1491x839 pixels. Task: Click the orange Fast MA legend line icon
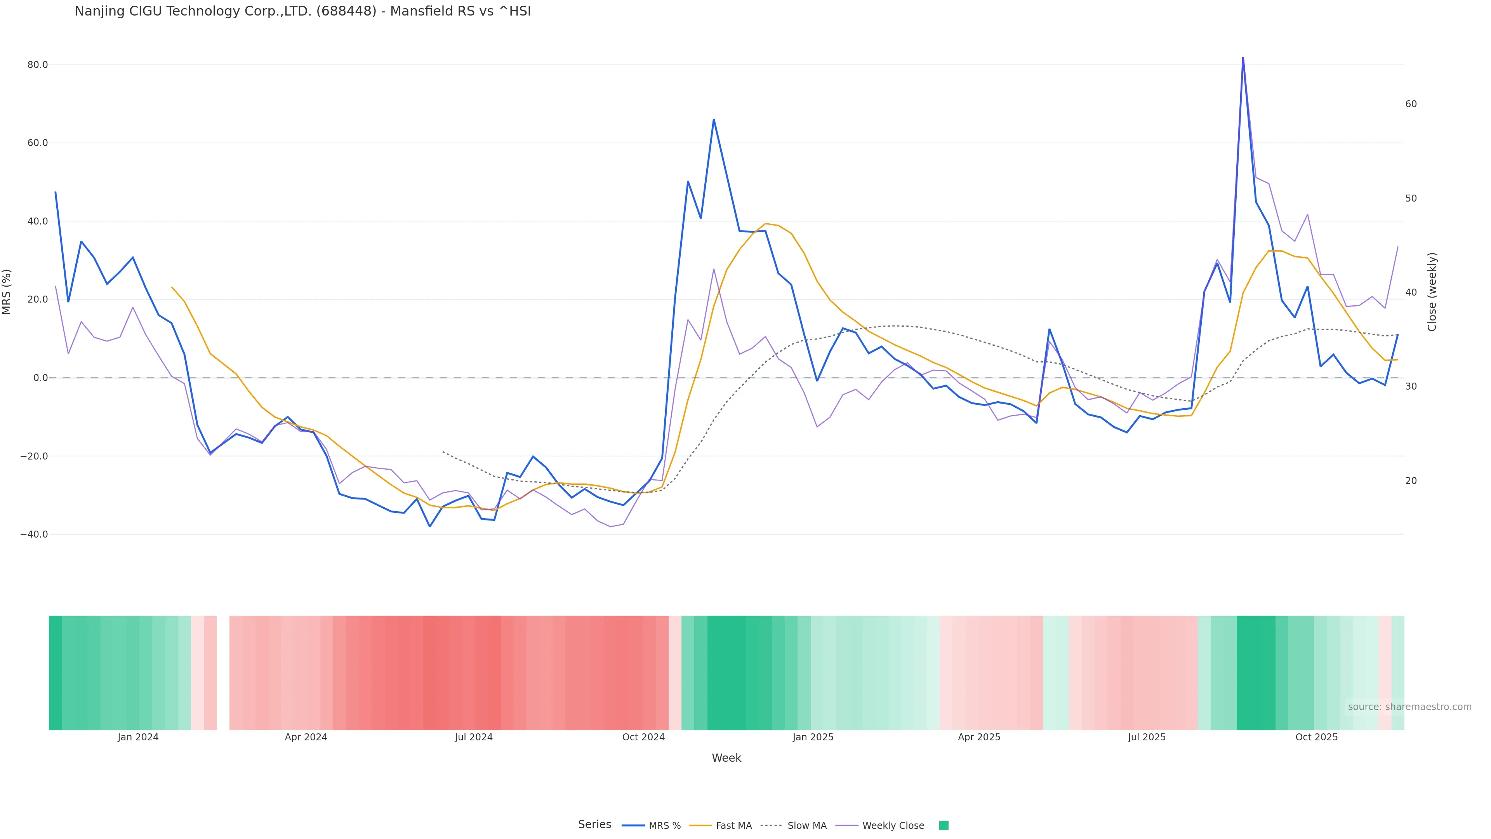[700, 825]
